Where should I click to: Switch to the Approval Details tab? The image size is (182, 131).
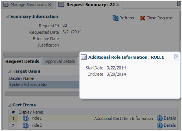60,61
